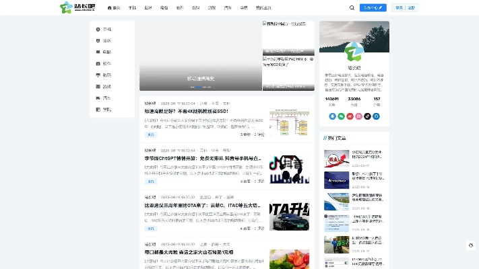
Task: Select the fourth carousel indicator dash
Action: (x=209, y=87)
